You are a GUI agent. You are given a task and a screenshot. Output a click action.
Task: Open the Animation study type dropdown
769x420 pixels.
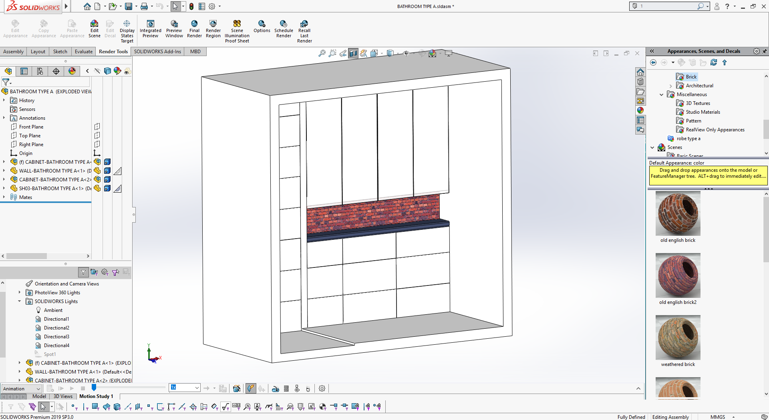point(22,389)
